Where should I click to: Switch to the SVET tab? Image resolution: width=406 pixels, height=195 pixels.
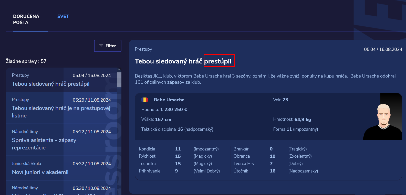click(x=63, y=16)
